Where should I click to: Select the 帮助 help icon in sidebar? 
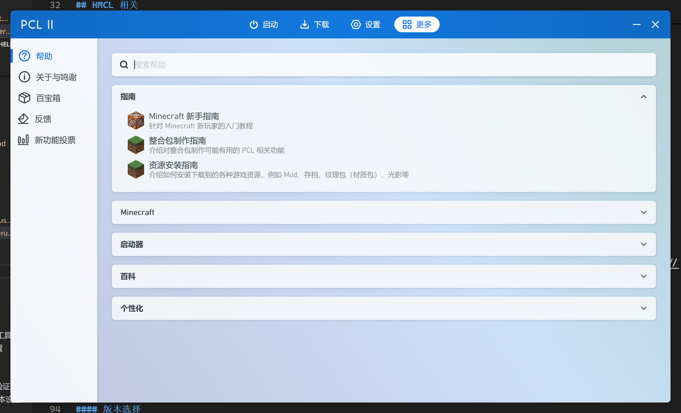(24, 56)
